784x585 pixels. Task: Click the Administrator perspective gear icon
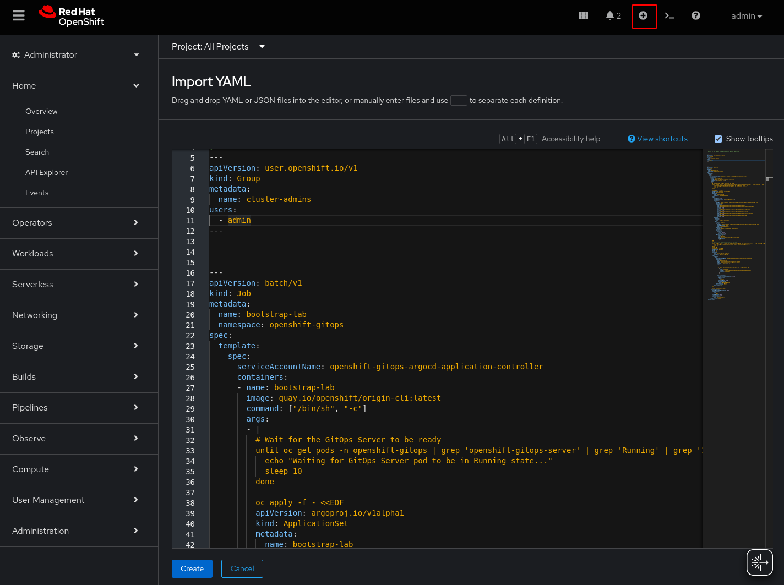tap(16, 55)
